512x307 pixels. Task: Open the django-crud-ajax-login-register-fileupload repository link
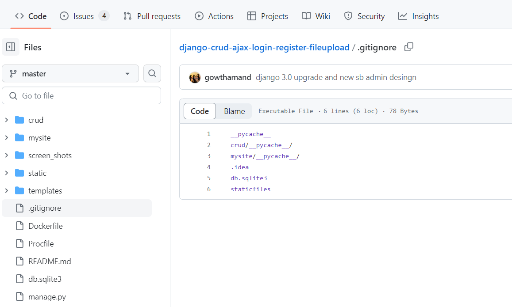pyautogui.click(x=264, y=47)
